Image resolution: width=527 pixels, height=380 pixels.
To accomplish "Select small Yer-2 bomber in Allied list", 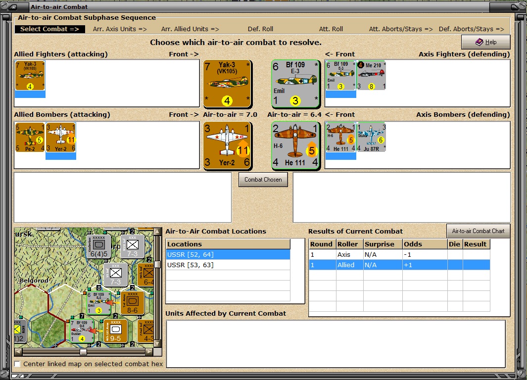I will point(61,138).
